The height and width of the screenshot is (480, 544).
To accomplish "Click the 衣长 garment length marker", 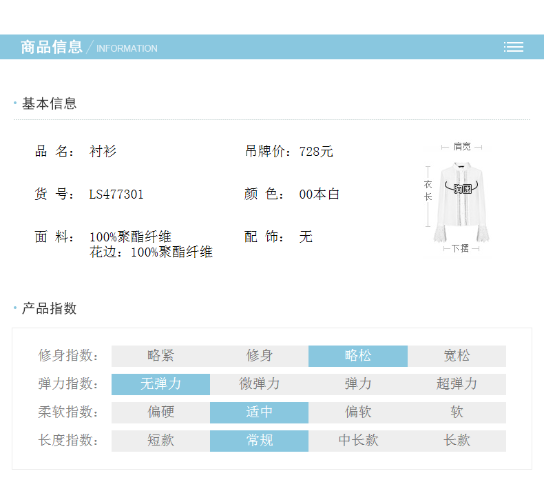I will (x=428, y=191).
